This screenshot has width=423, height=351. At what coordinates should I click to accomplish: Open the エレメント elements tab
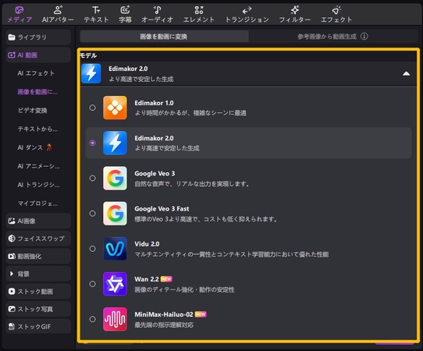click(x=199, y=15)
